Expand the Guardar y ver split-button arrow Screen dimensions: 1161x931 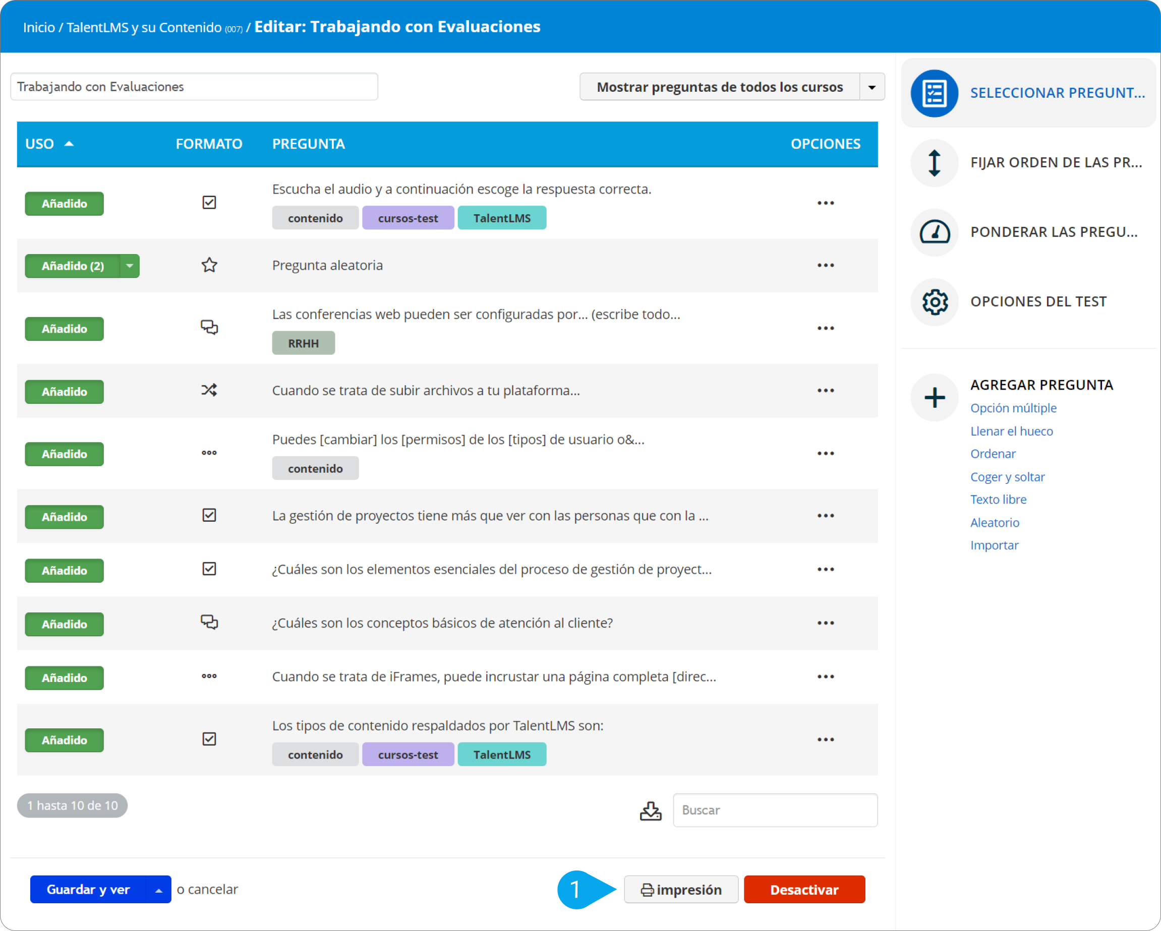[x=158, y=890]
